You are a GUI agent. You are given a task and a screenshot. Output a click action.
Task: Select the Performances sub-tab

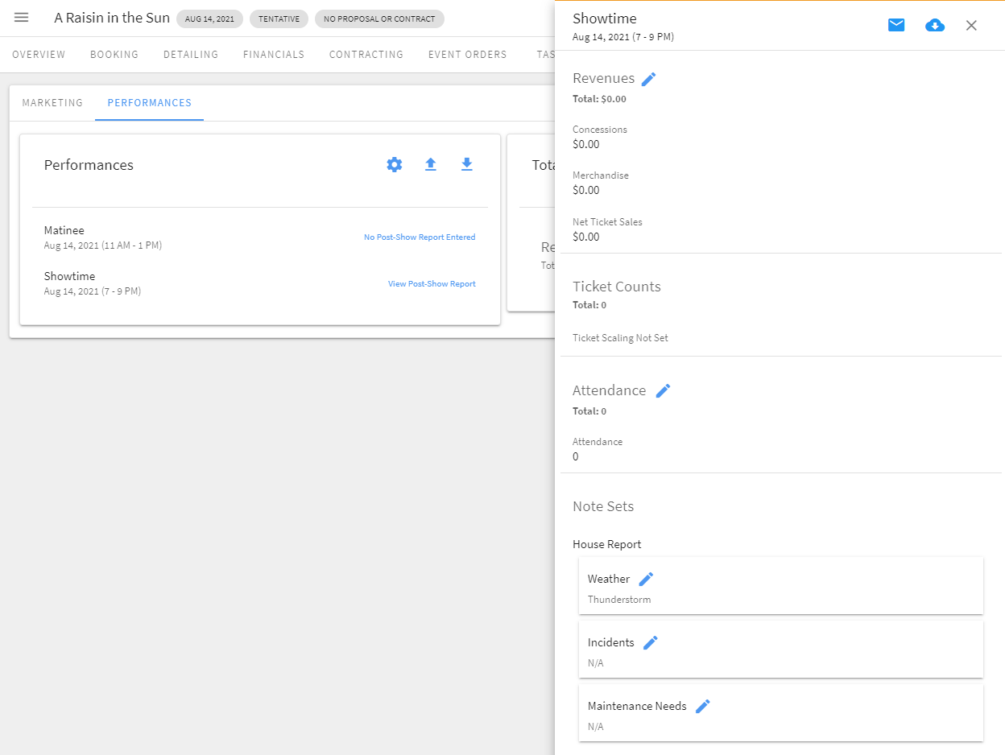[150, 103]
